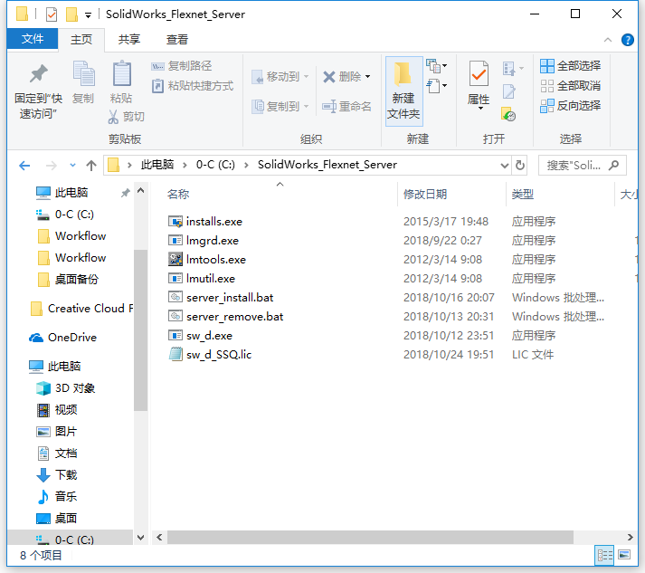Viewport: 645px width, 573px height.
Task: Click the horizontal scrollbar right arrow
Action: pos(630,537)
